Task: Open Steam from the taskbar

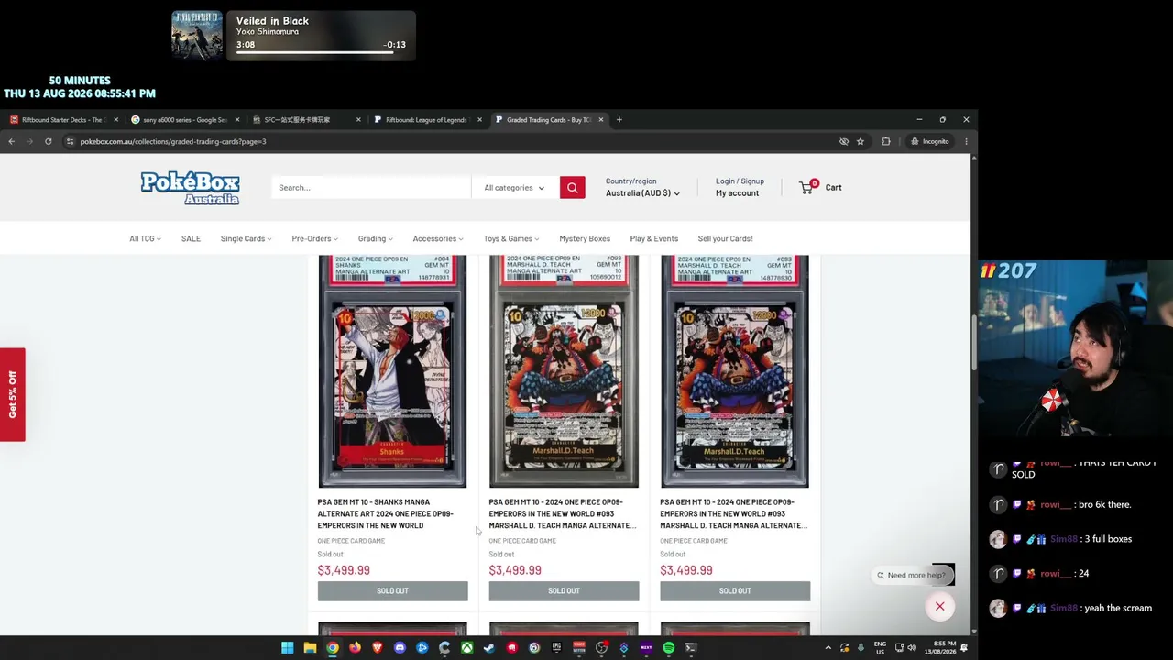Action: point(489,648)
